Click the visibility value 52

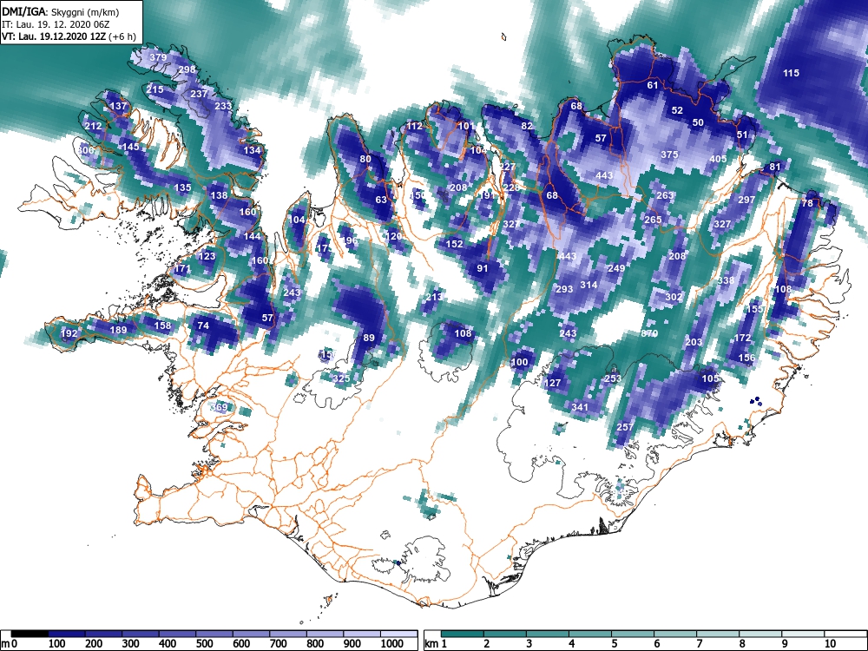(x=677, y=110)
